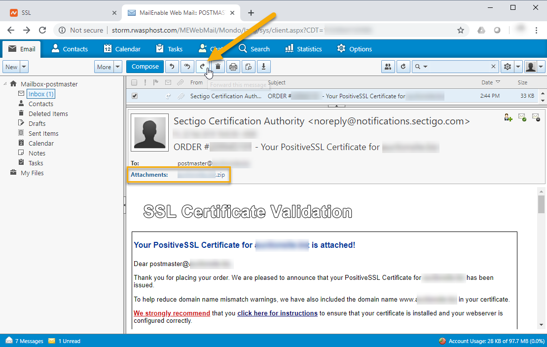
Task: Click the message body scrollbar thumb
Action: point(541,204)
